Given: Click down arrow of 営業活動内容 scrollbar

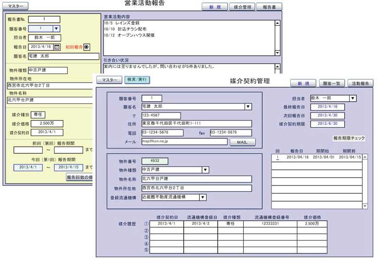Looking at the screenshot, I should coord(277,53).
